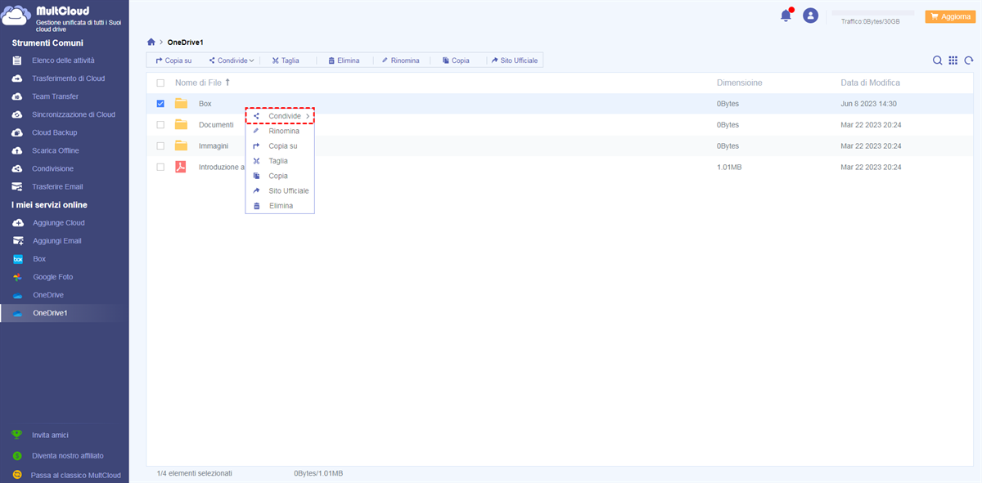This screenshot has height=483, width=982.
Task: Expand Condivide submenu in context menu
Action: pos(281,116)
